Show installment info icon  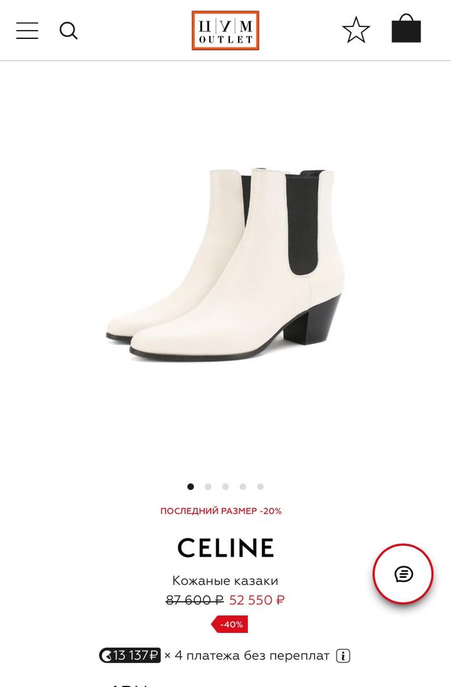(343, 656)
